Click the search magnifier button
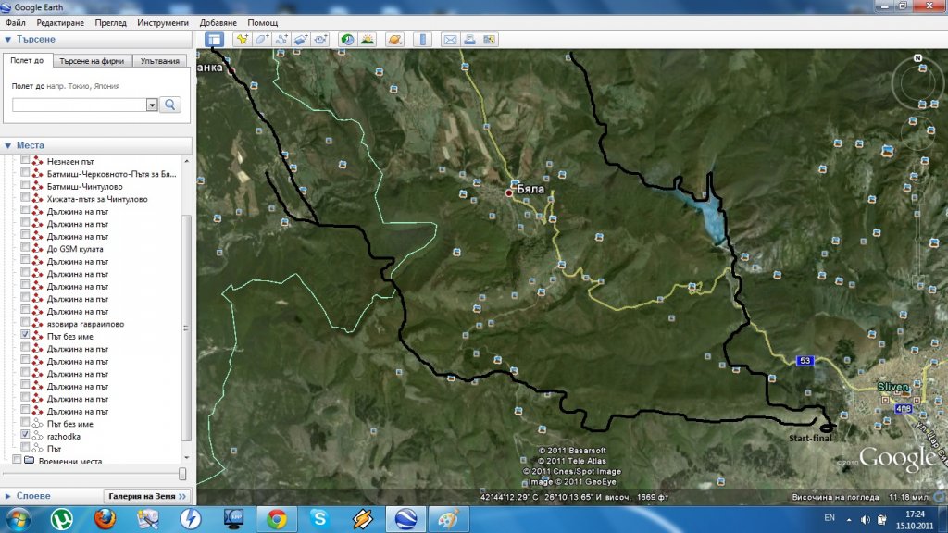This screenshot has height=533, width=948. click(170, 105)
